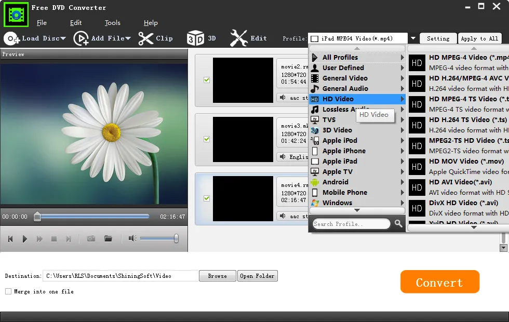The height and width of the screenshot is (322, 509).
Task: Click the Add File icon
Action: 81,38
